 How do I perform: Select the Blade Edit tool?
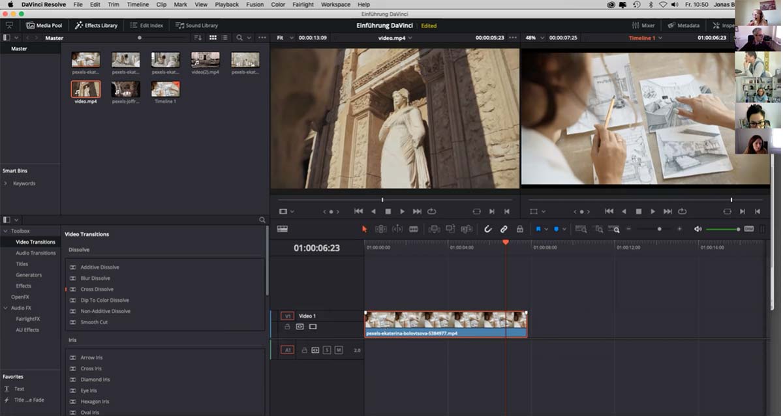point(413,229)
